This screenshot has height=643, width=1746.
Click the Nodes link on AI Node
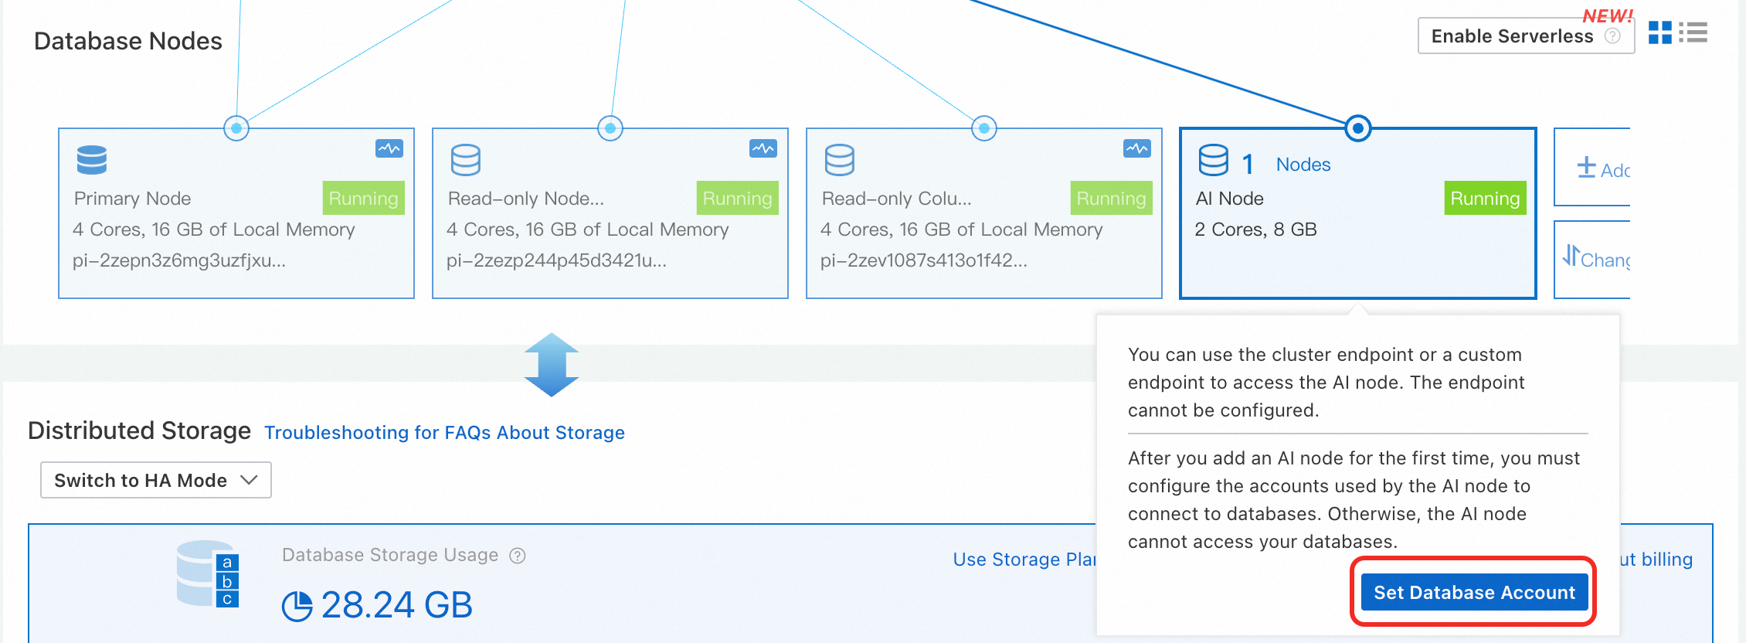point(1303,165)
